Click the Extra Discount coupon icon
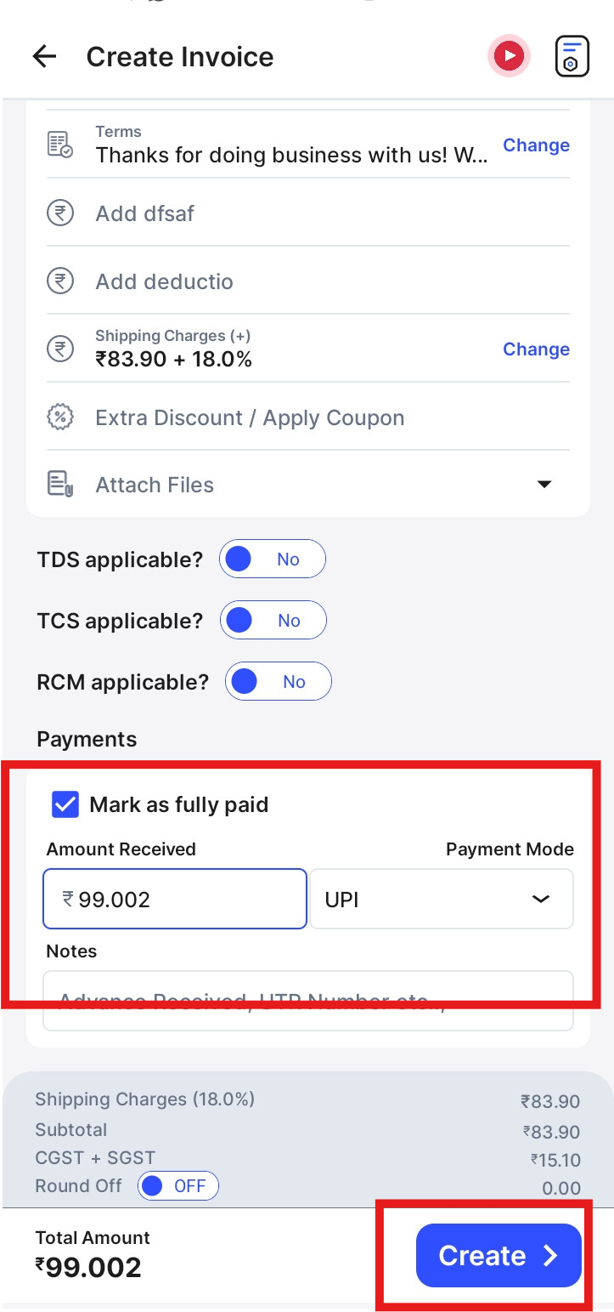614x1312 pixels. pyautogui.click(x=59, y=417)
